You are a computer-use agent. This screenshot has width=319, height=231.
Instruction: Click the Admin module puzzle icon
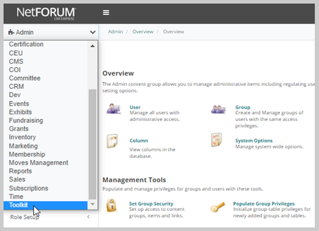tap(11, 32)
